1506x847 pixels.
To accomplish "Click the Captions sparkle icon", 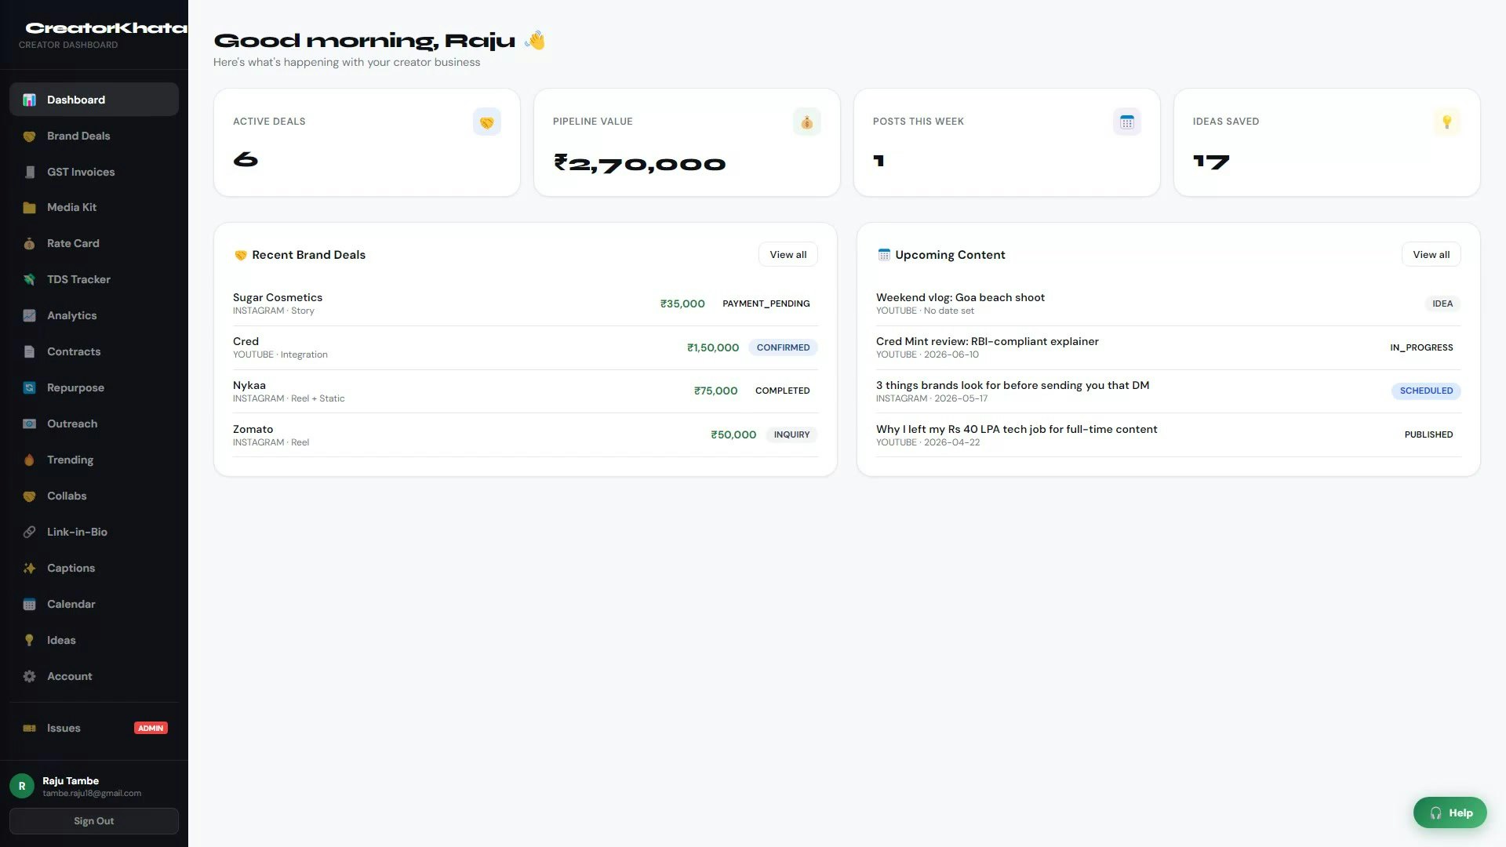I will tap(29, 568).
